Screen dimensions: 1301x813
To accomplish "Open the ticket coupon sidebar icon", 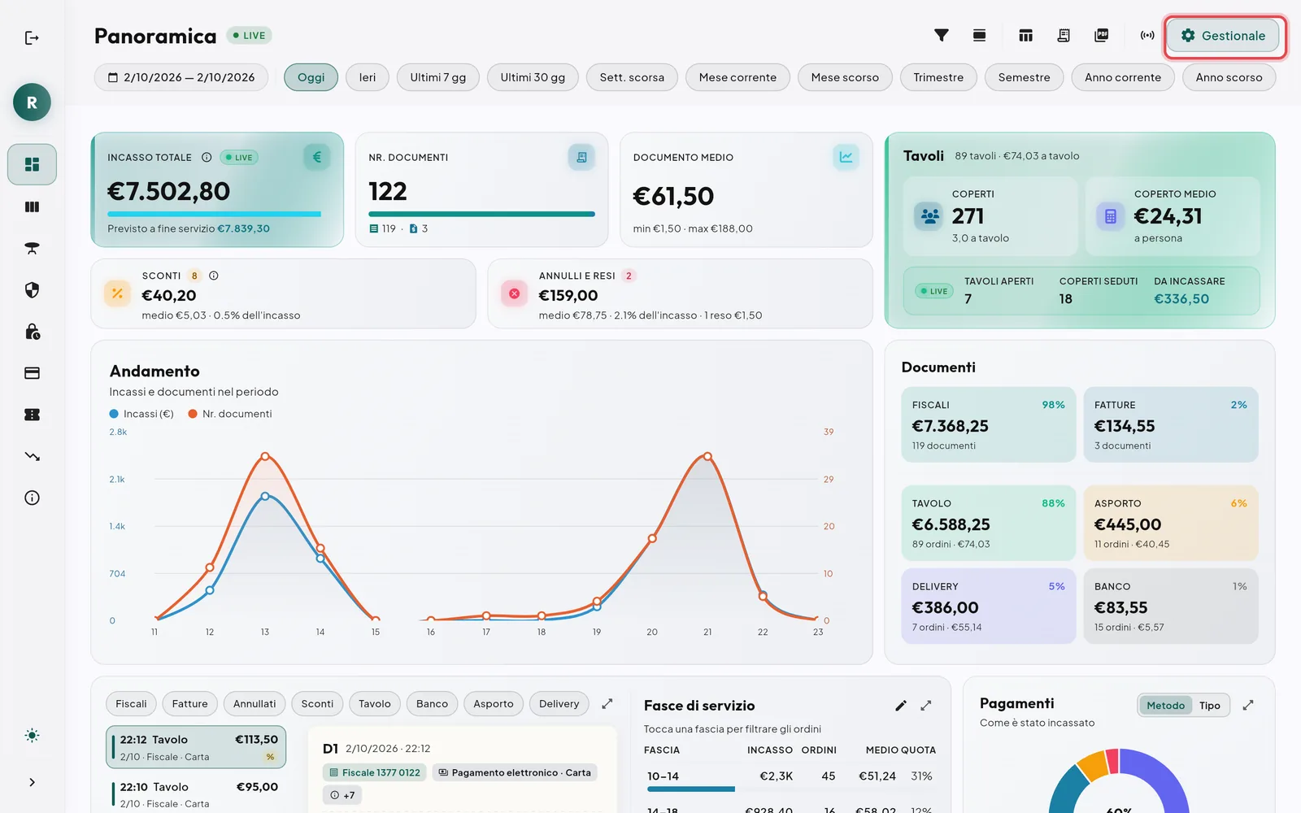I will coord(32,415).
